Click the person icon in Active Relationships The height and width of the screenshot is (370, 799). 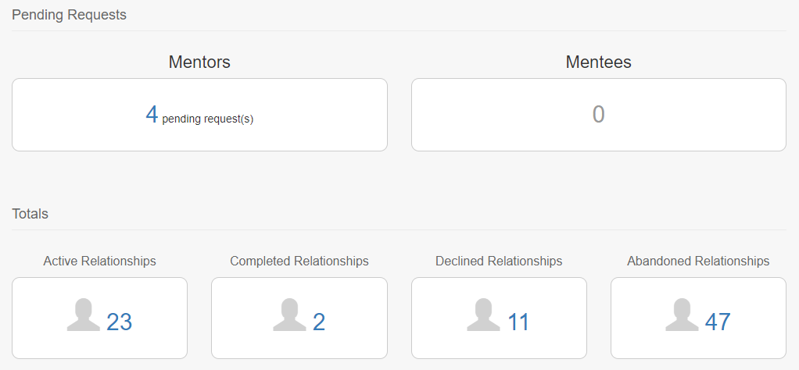point(84,315)
